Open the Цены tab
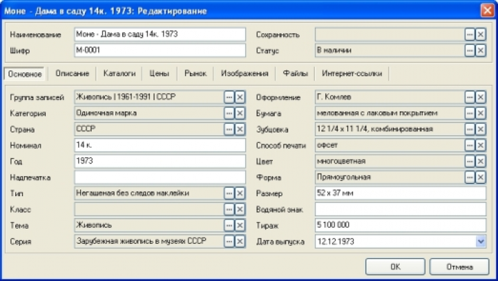The height and width of the screenshot is (281, 498). point(159,74)
